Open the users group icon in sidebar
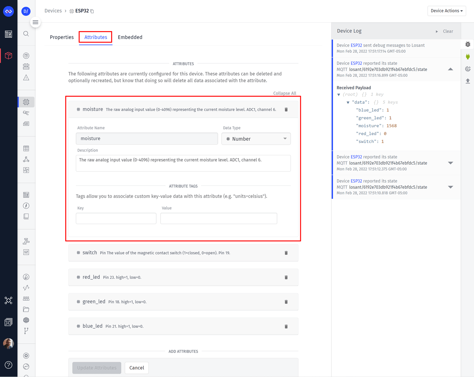The width and height of the screenshot is (474, 377). point(26,298)
